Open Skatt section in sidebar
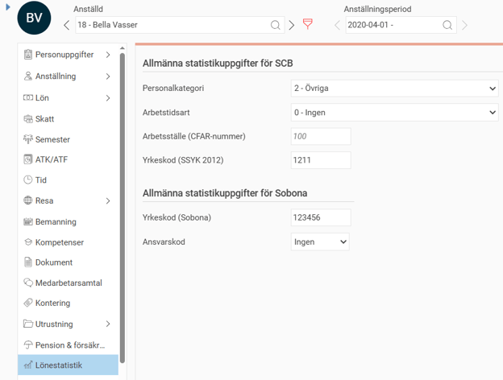The width and height of the screenshot is (503, 380). [x=44, y=118]
